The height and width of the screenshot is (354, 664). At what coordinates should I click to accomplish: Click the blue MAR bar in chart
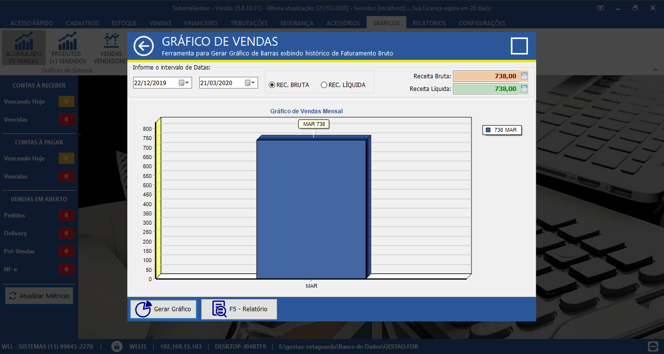pos(311,209)
